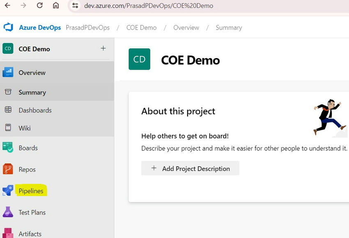Click the Overview sidebar icon
The height and width of the screenshot is (238, 349).
click(x=8, y=73)
